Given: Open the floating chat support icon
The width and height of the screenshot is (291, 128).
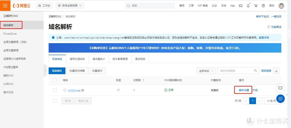Looking at the screenshot, I should tap(280, 88).
